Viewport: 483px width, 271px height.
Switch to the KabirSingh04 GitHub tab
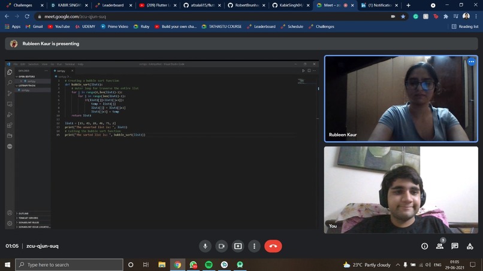coord(291,5)
